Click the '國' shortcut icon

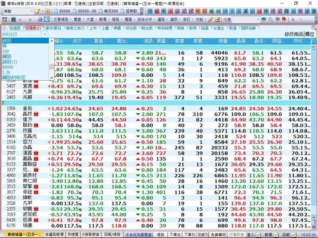[287, 11]
